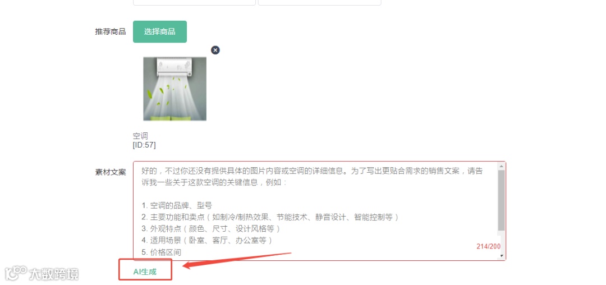Open the air conditioner product thumbnail
Image resolution: width=606 pixels, height=285 pixels.
(175, 89)
